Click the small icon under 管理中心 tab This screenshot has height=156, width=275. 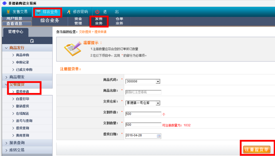(32, 41)
